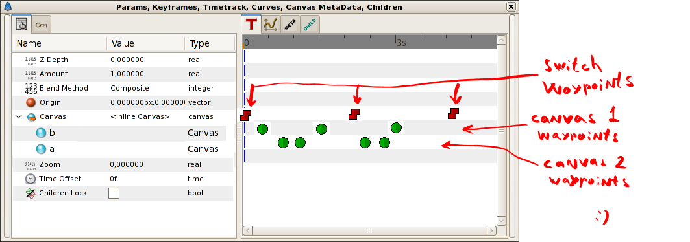Select the first red switch waypoint
Image resolution: width=690 pixels, height=242 pixels.
(x=246, y=115)
